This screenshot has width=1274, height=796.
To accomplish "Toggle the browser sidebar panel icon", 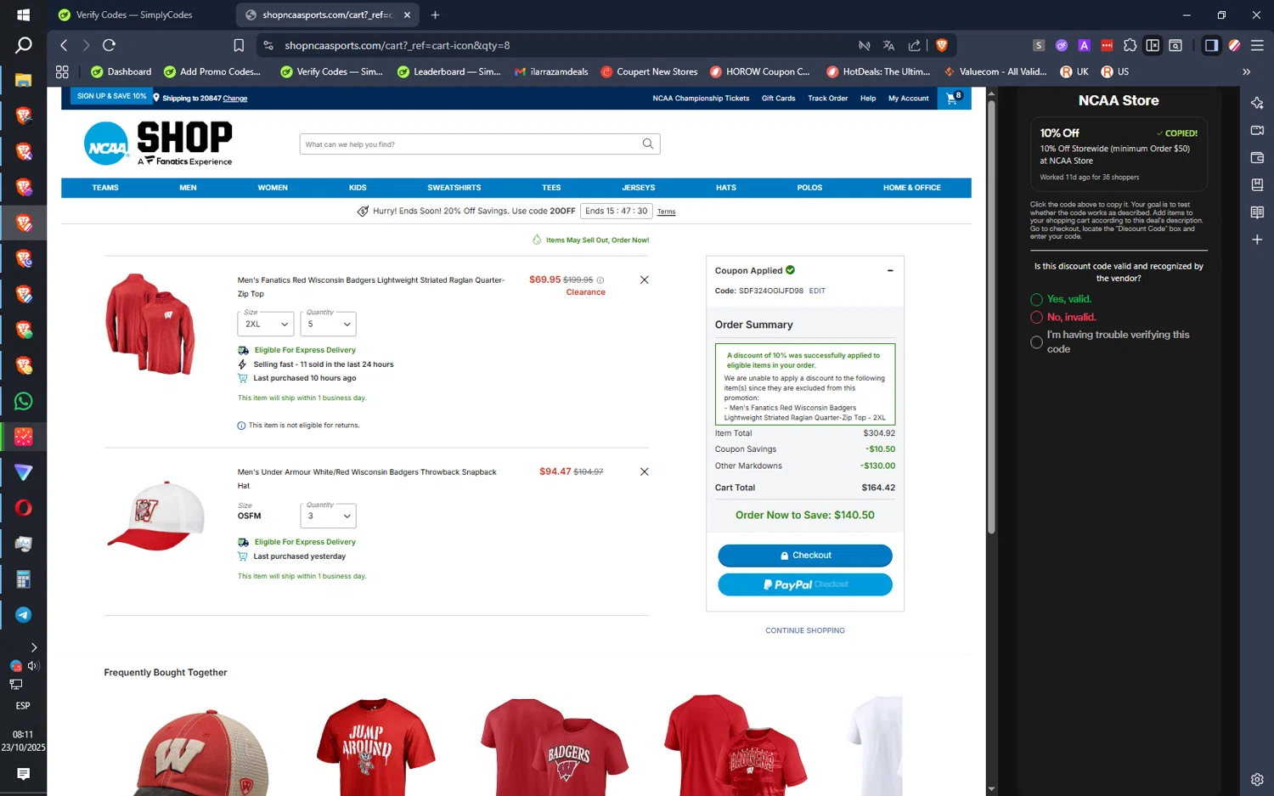I will point(1211,45).
